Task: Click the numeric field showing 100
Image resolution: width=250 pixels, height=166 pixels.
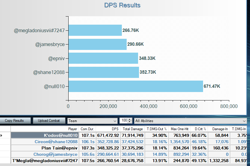Action: 124,121
